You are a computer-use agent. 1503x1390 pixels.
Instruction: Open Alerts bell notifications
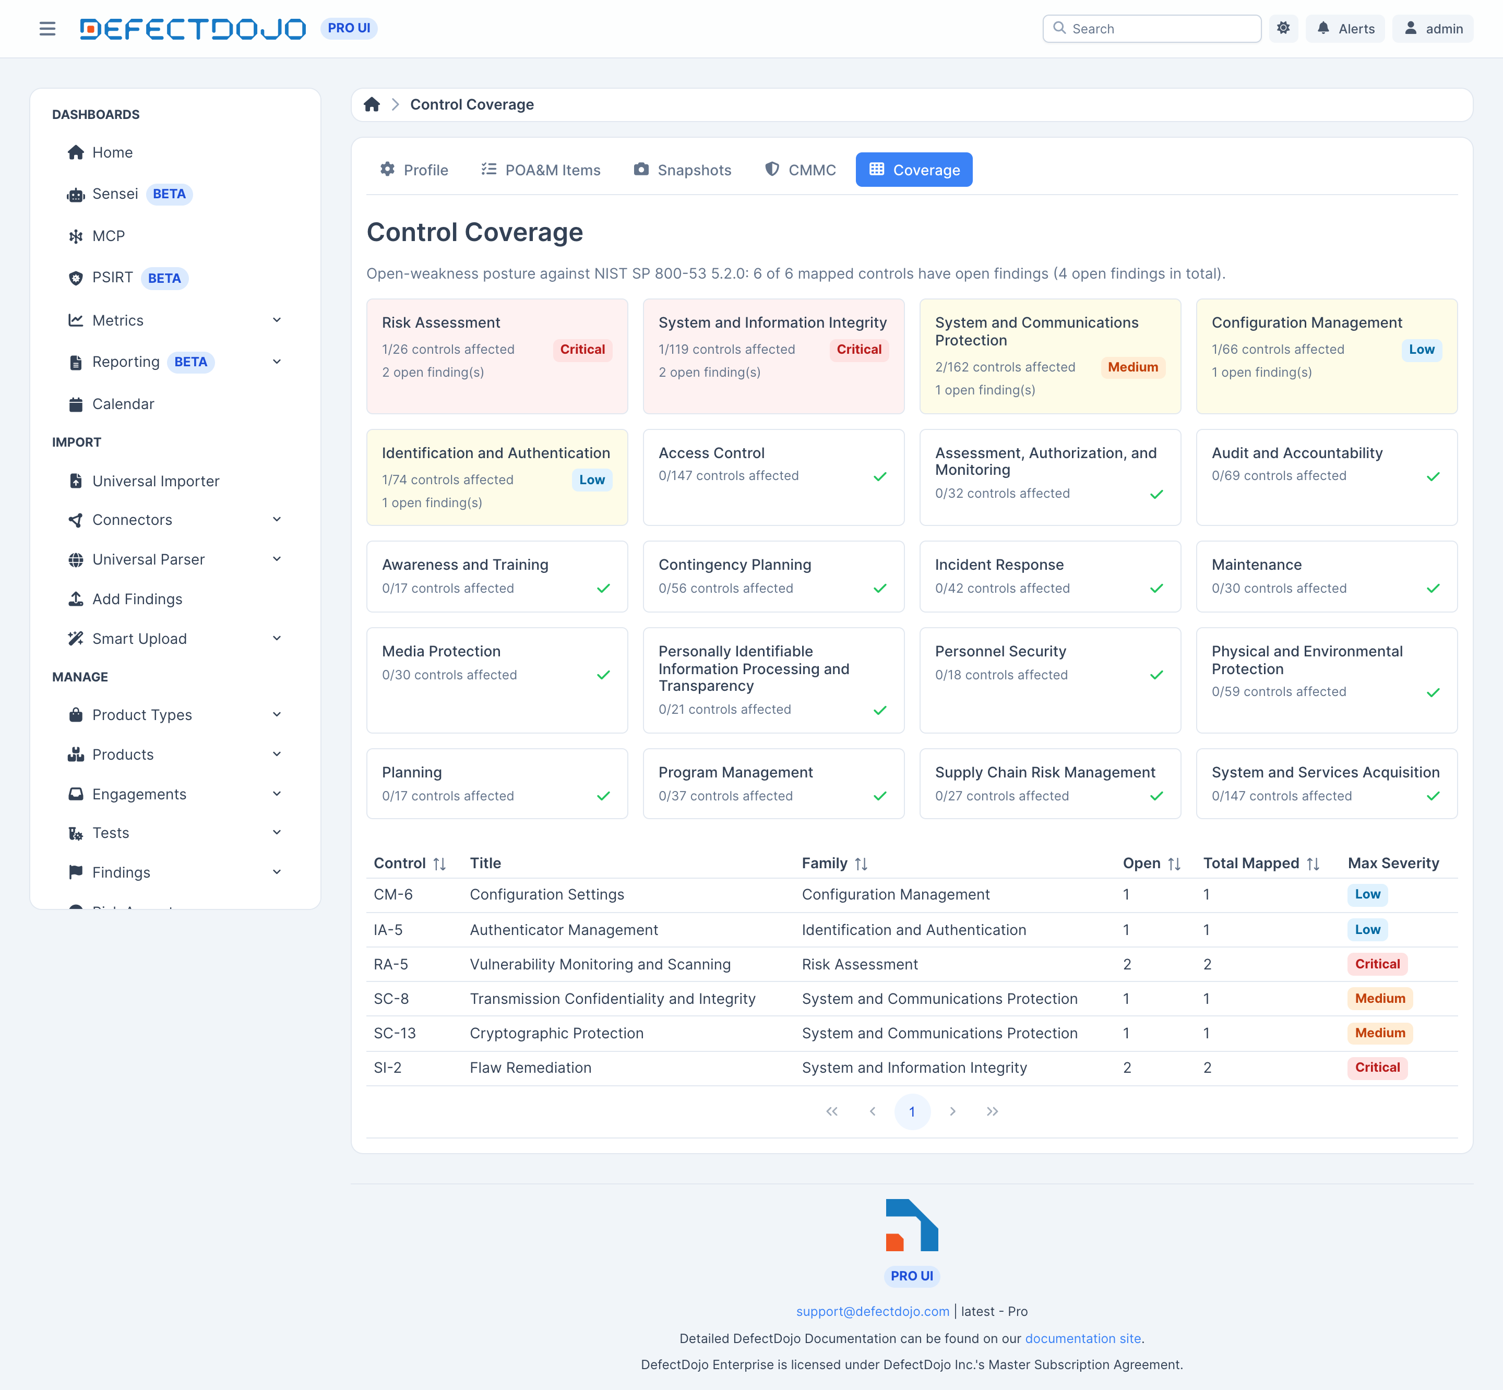1345,29
